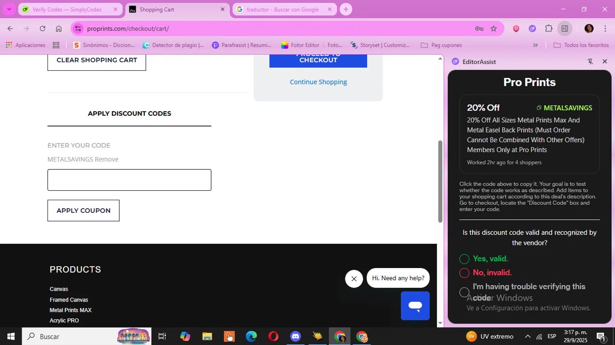Viewport: 615px width, 345px height.
Task: Expand hidden bookmarks chevron
Action: [x=535, y=45]
